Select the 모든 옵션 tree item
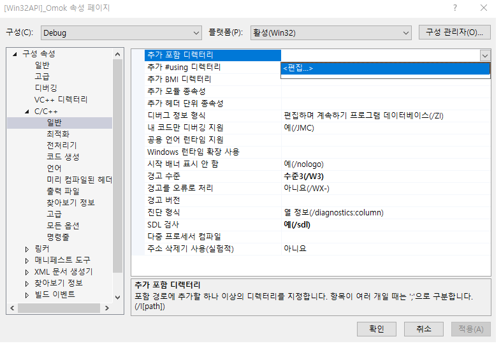This screenshot has height=346, width=501. coord(63,226)
